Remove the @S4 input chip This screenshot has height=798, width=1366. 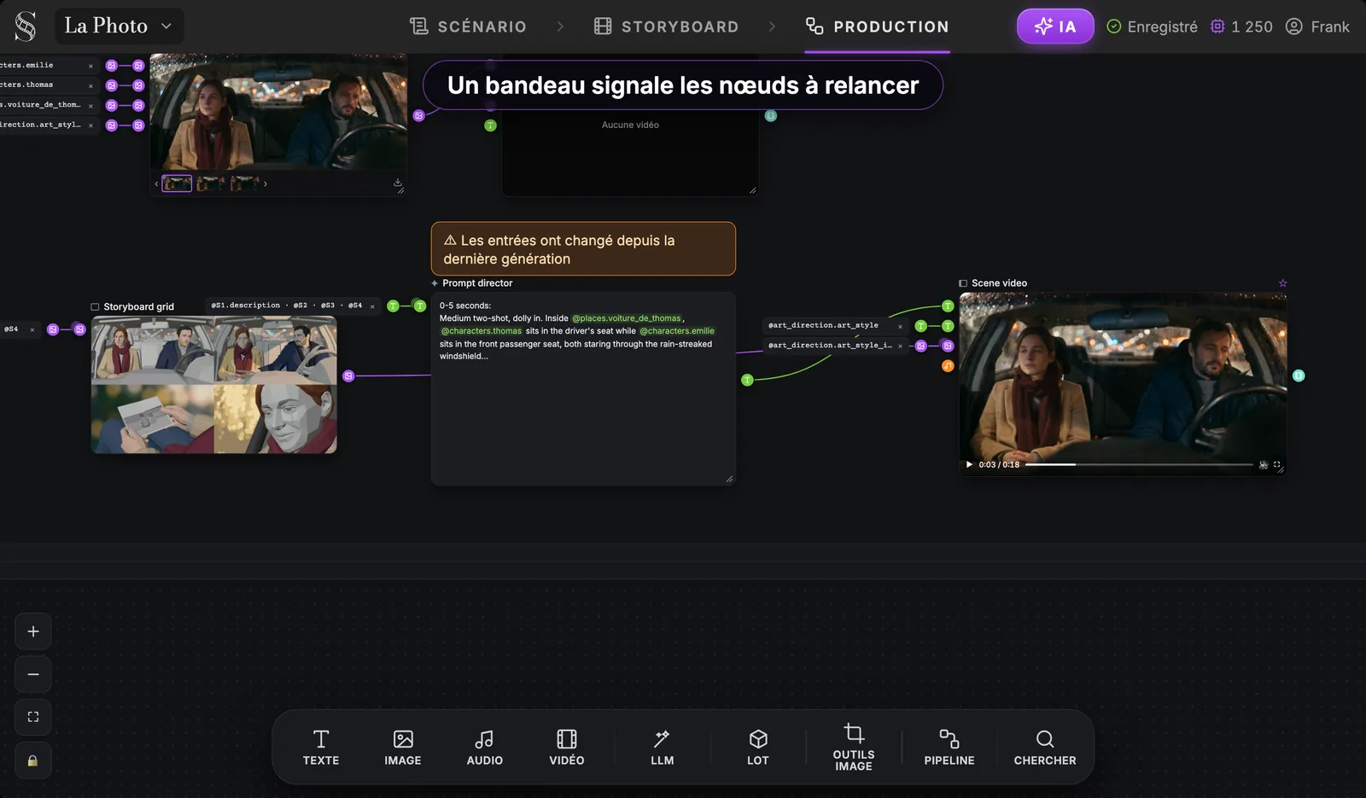pyautogui.click(x=32, y=329)
